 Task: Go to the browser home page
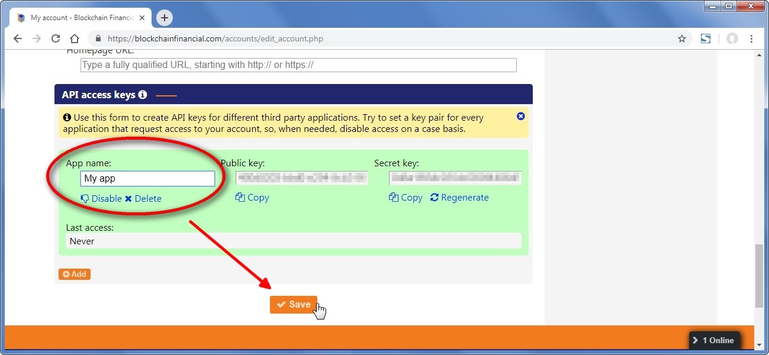point(75,39)
